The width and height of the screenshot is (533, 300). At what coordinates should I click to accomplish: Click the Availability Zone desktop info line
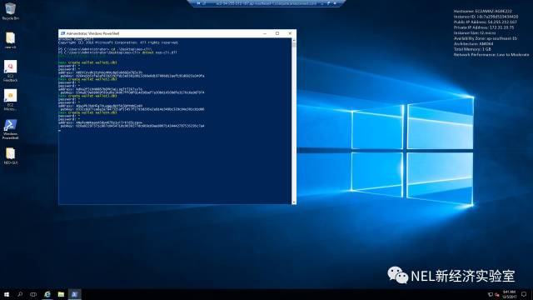tap(485, 38)
